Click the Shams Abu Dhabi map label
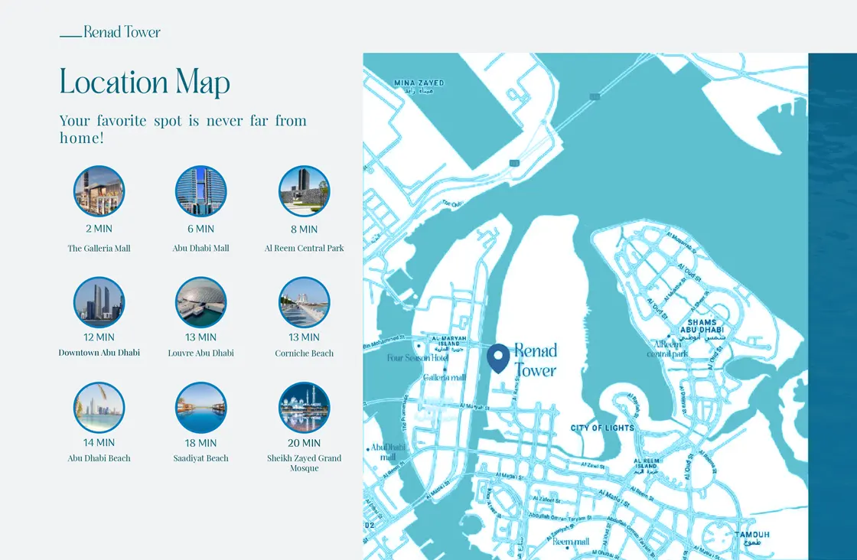The height and width of the screenshot is (560, 857). [702, 327]
